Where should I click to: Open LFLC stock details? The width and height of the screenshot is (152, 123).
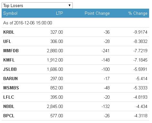click(x=9, y=97)
